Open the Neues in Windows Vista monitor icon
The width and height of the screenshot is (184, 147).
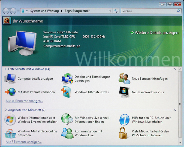click(x=124, y=92)
